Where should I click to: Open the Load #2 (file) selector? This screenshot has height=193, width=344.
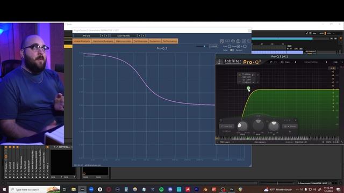coord(124,36)
